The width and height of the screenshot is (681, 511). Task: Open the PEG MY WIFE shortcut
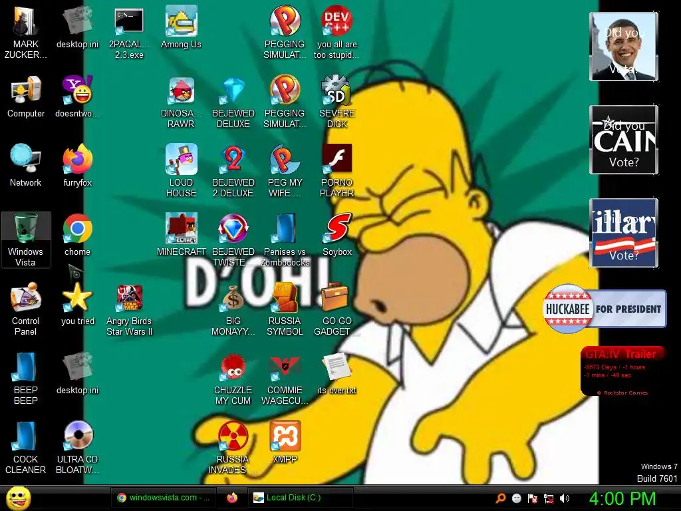pyautogui.click(x=285, y=171)
